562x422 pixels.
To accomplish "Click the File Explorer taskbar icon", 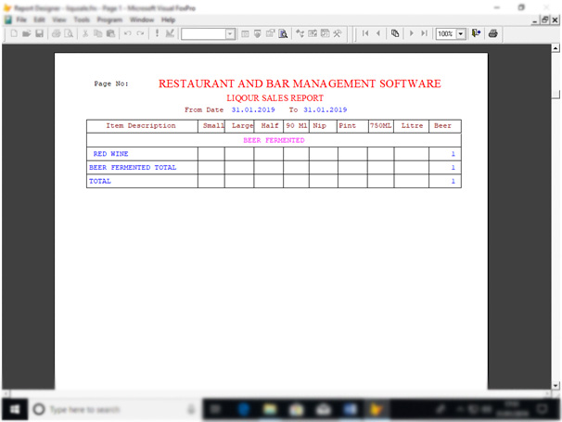I will coord(270,409).
